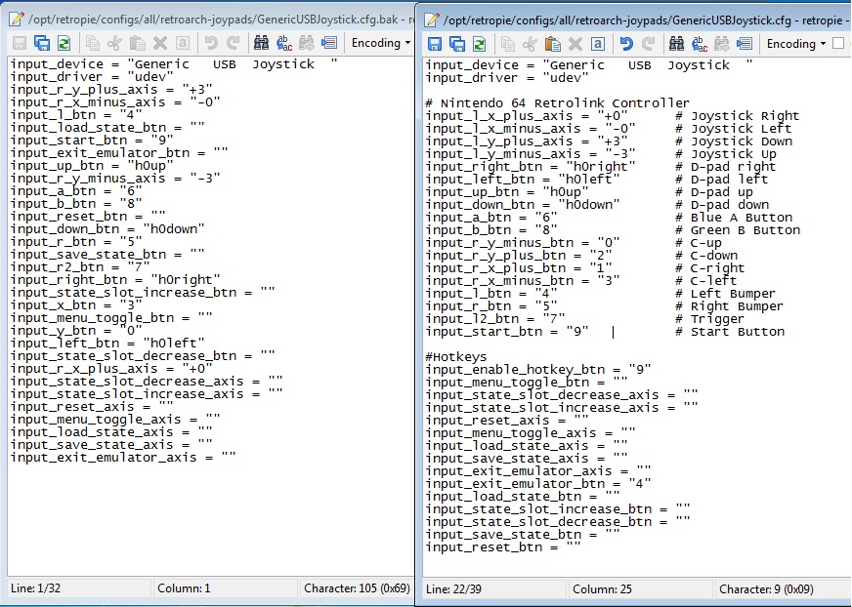Screen dimensions: 852x607
Task: Click 'input_reset_btn = ""' line in right editor
Action: coord(503,546)
